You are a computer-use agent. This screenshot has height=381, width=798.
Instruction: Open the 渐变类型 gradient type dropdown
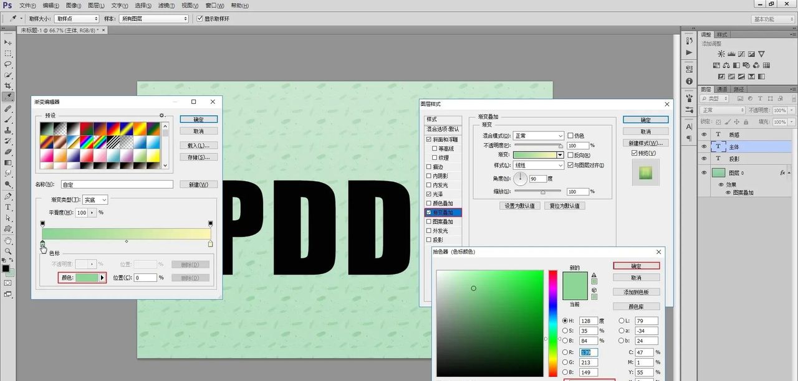tap(95, 200)
